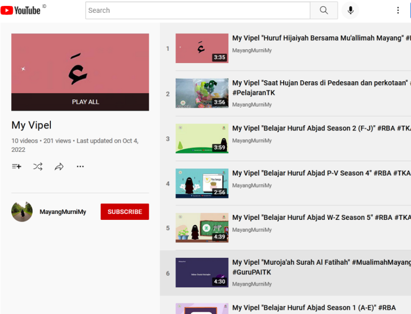Click the MayangMurniMy channel avatar
411x314 pixels.
(x=22, y=212)
